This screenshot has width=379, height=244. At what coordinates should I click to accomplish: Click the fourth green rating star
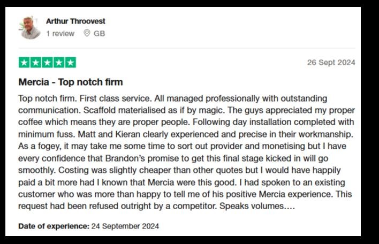[59, 63]
